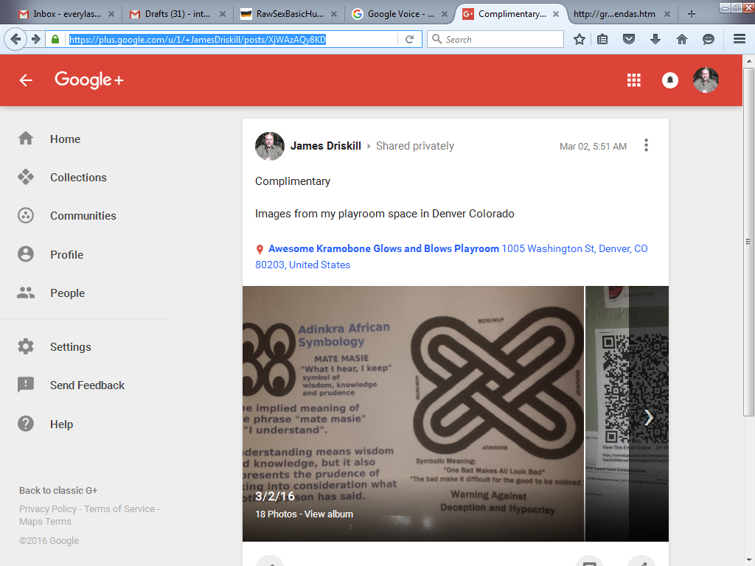Click the Settings gear icon

point(26,346)
